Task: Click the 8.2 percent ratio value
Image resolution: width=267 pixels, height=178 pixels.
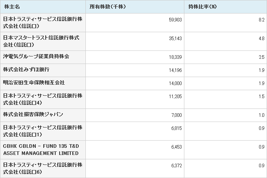Action: coord(261,20)
